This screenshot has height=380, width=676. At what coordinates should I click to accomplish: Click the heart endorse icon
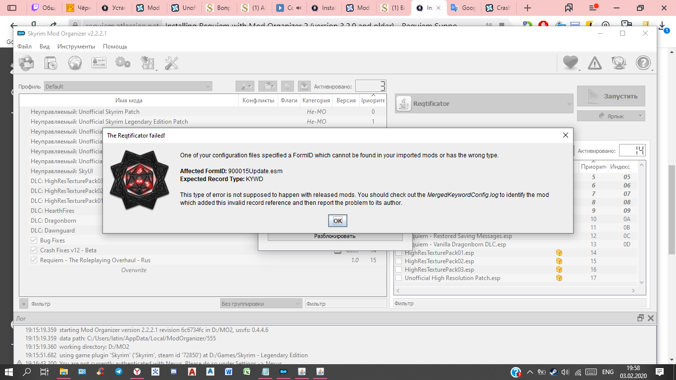[x=571, y=62]
